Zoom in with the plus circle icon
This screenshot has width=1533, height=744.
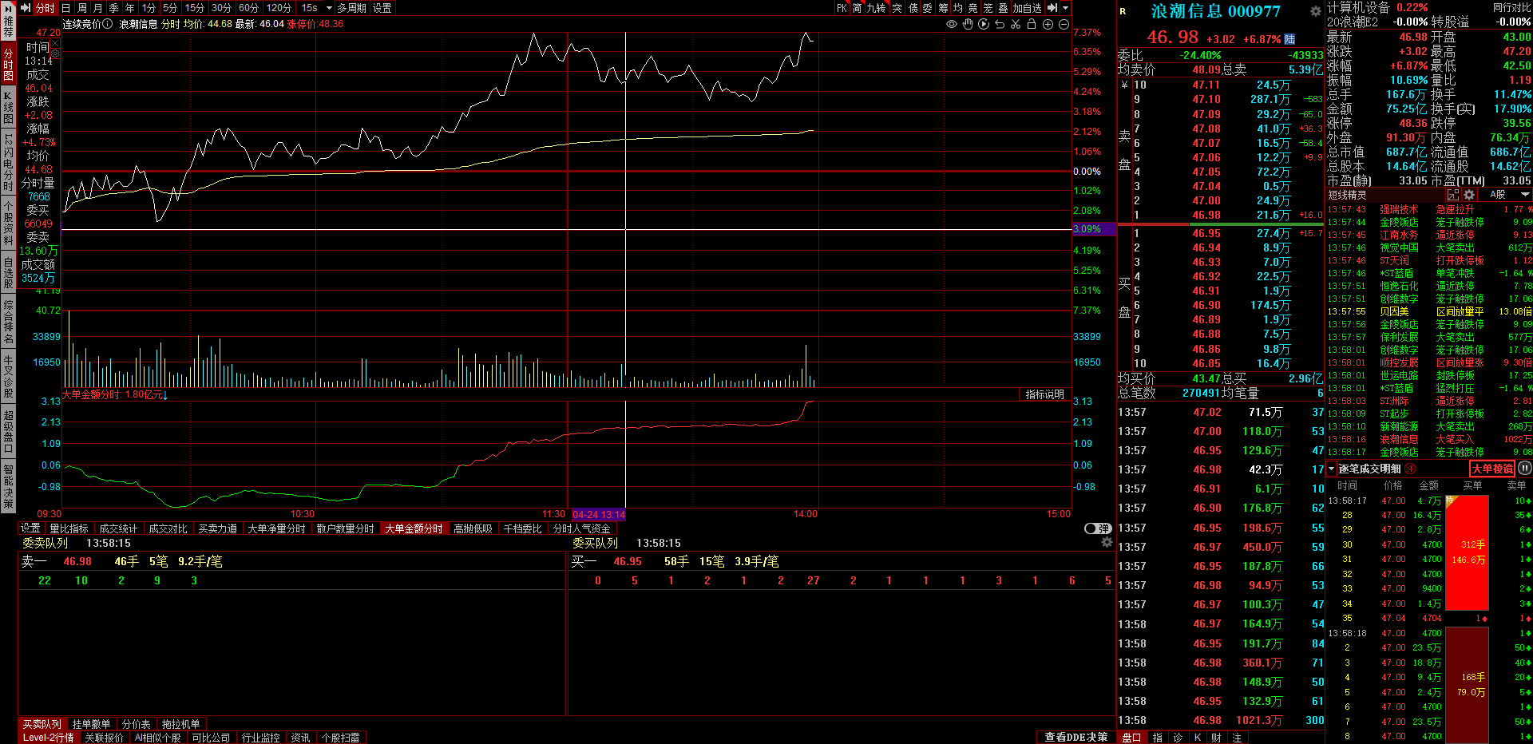[1048, 25]
